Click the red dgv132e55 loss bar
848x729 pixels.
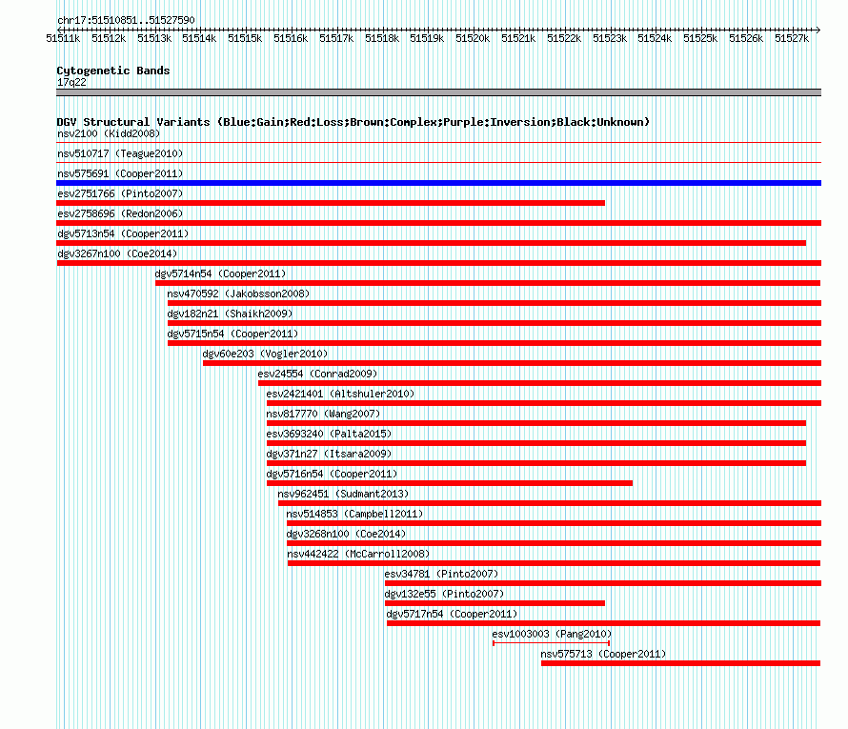[x=495, y=603]
